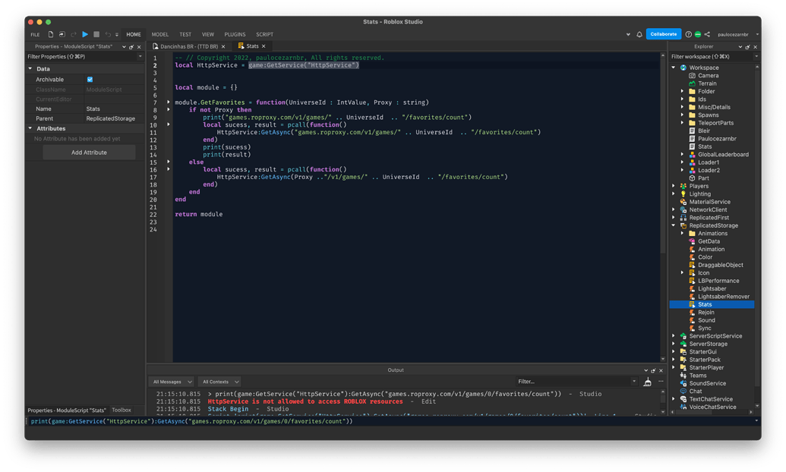Clear the Output log using the trash icon
This screenshot has height=472, width=786.
[648, 381]
